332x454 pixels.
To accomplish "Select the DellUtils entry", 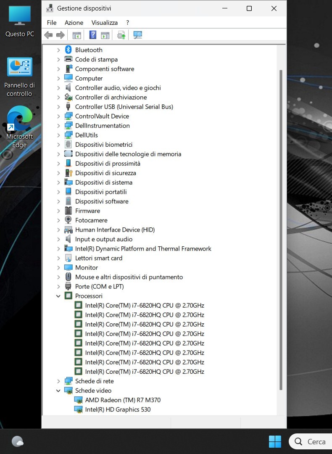I will coord(87,135).
